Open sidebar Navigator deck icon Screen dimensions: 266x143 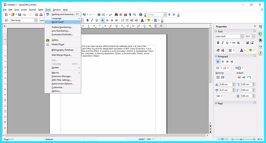click(260, 53)
